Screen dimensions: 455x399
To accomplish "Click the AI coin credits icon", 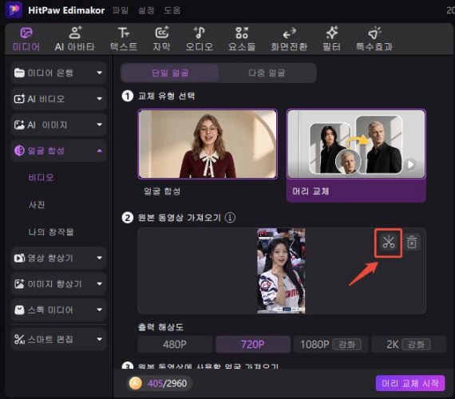I will (x=135, y=383).
